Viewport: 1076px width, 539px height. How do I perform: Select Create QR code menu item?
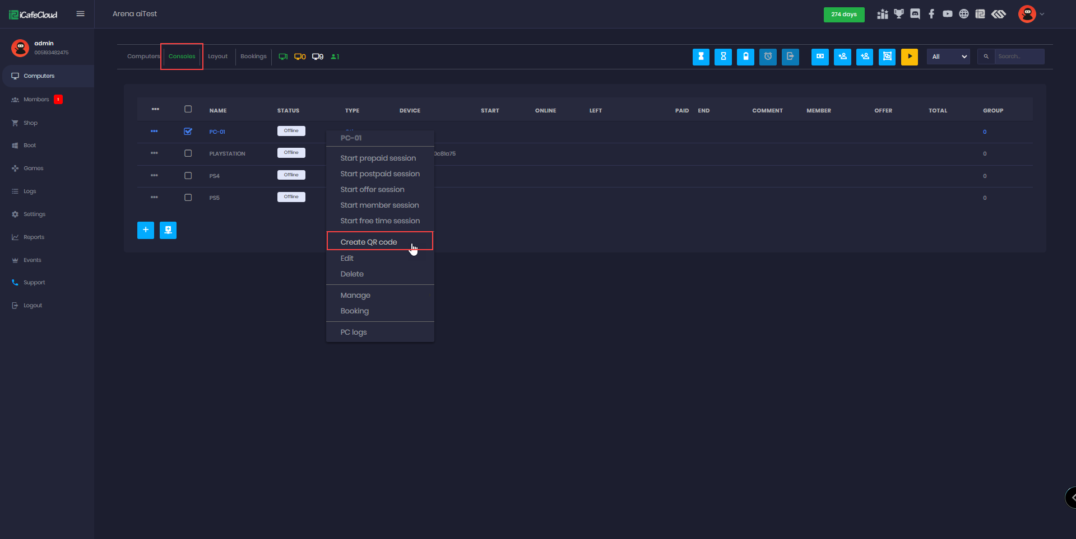[x=369, y=242]
